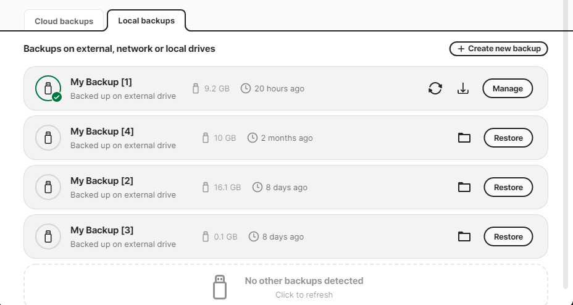Restore My Backup [4]
The width and height of the screenshot is (573, 305).
click(508, 138)
